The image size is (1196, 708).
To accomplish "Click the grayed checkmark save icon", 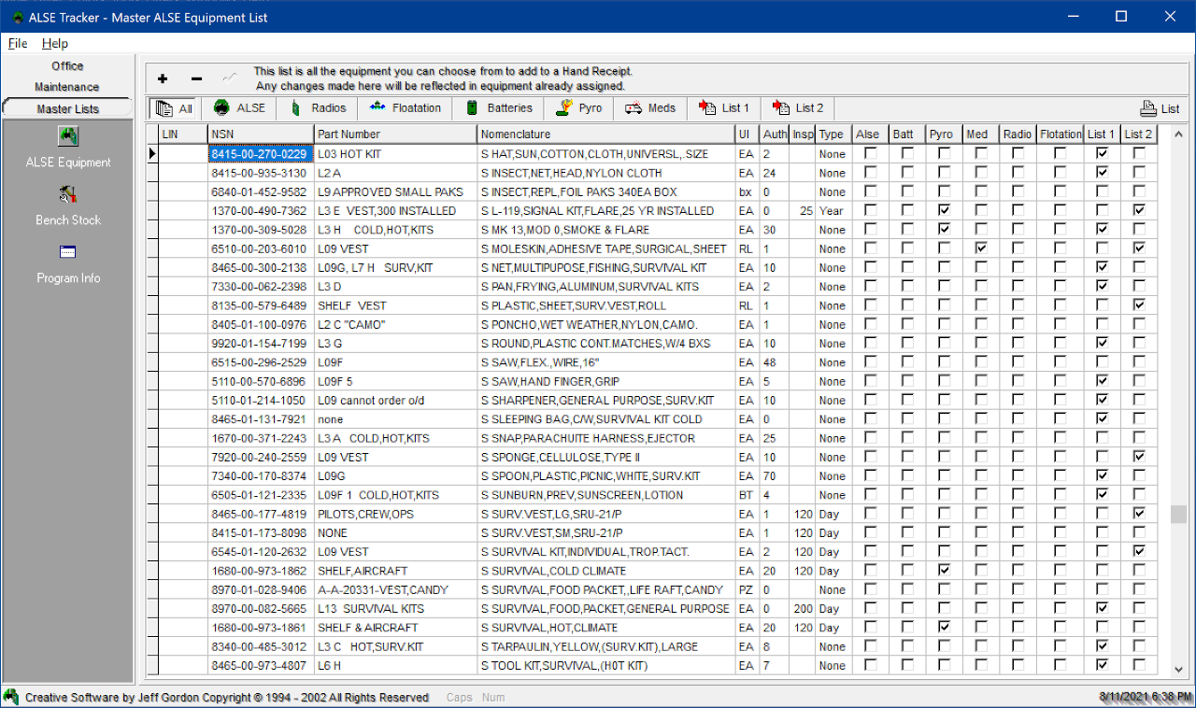I will pos(230,78).
